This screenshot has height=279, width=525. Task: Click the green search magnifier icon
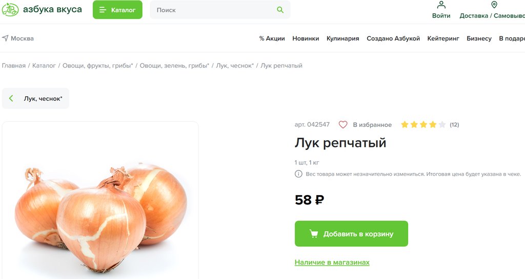pyautogui.click(x=280, y=10)
